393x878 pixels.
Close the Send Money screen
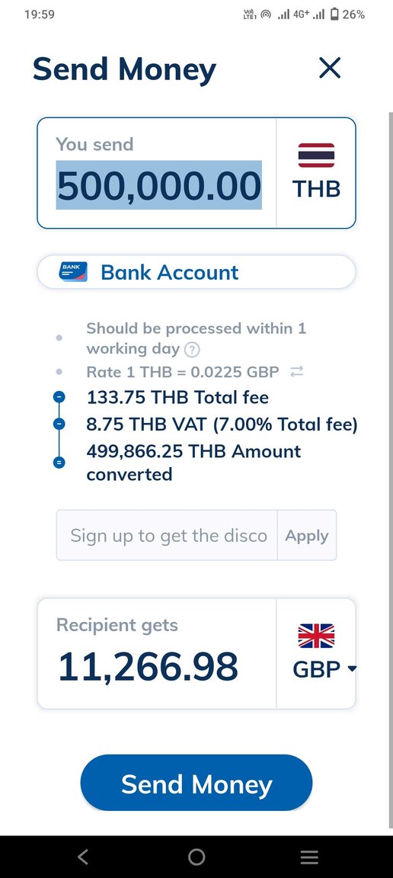tap(330, 68)
